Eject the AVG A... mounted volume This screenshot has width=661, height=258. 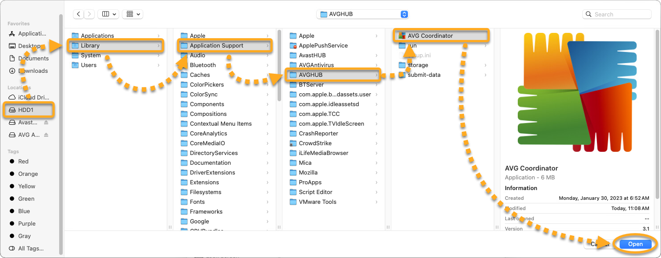pyautogui.click(x=46, y=135)
